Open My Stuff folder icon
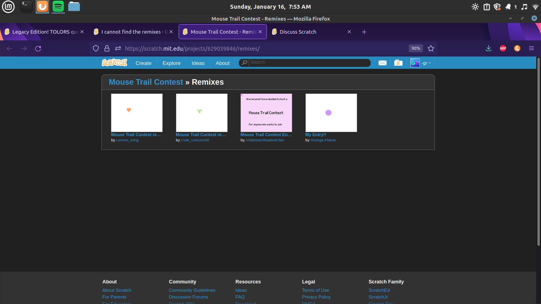The image size is (541, 304). [398, 63]
